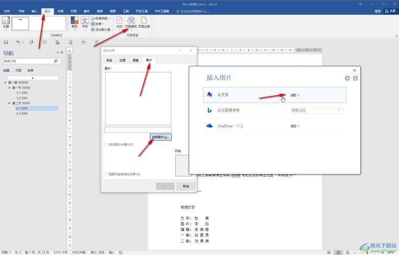Viewport: 399px width, 255px height.
Task: Collapse the 第二节 XXXX heading node
Action: point(10,103)
